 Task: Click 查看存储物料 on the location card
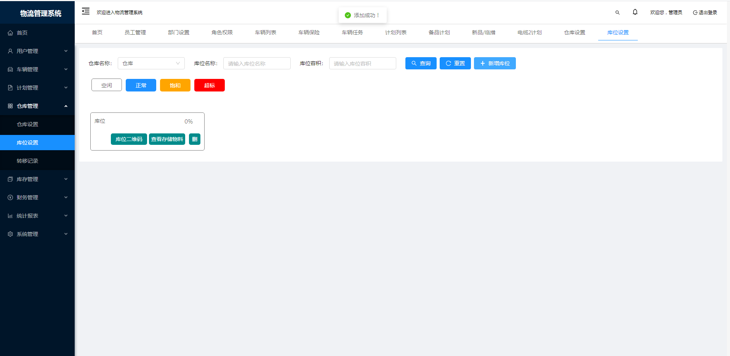point(167,139)
